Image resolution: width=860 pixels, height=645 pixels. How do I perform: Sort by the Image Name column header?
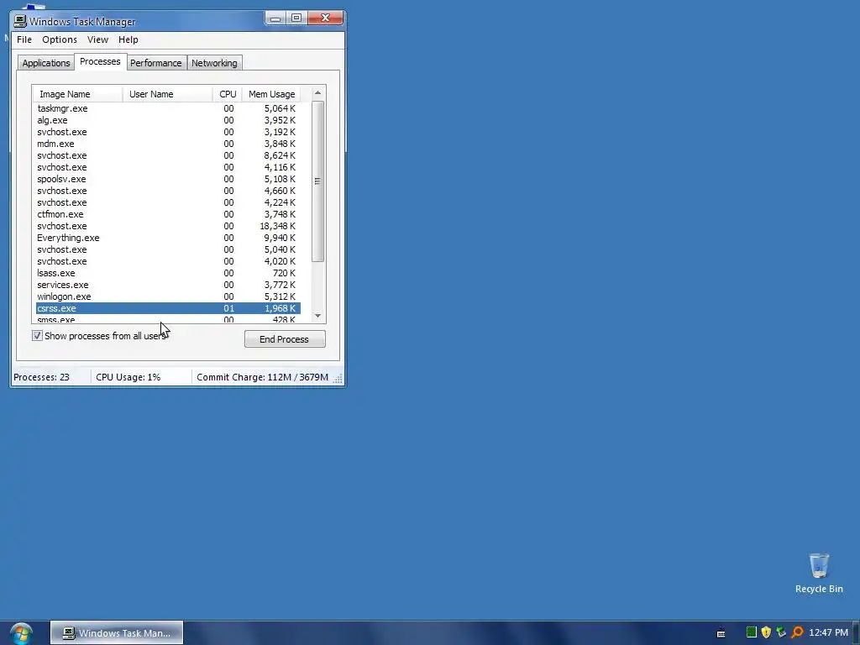pyautogui.click(x=77, y=94)
